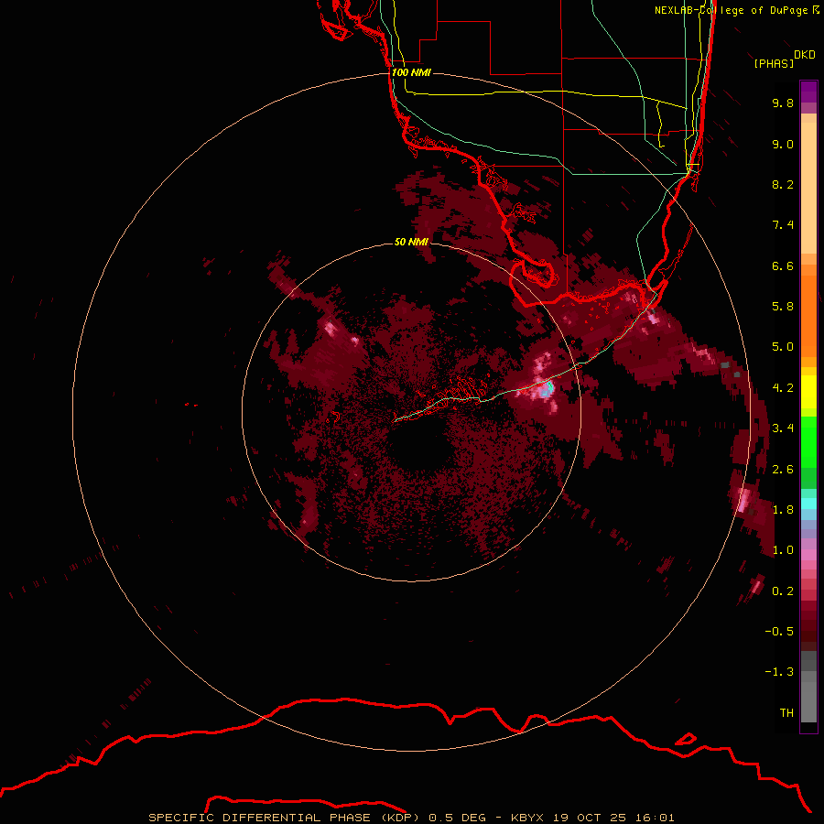Click the 0.5 DEG elevation text
This screenshot has height=824, width=824.
pyautogui.click(x=457, y=818)
